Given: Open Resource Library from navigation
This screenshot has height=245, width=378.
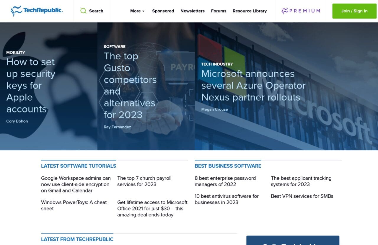Looking at the screenshot, I should pyautogui.click(x=250, y=11).
